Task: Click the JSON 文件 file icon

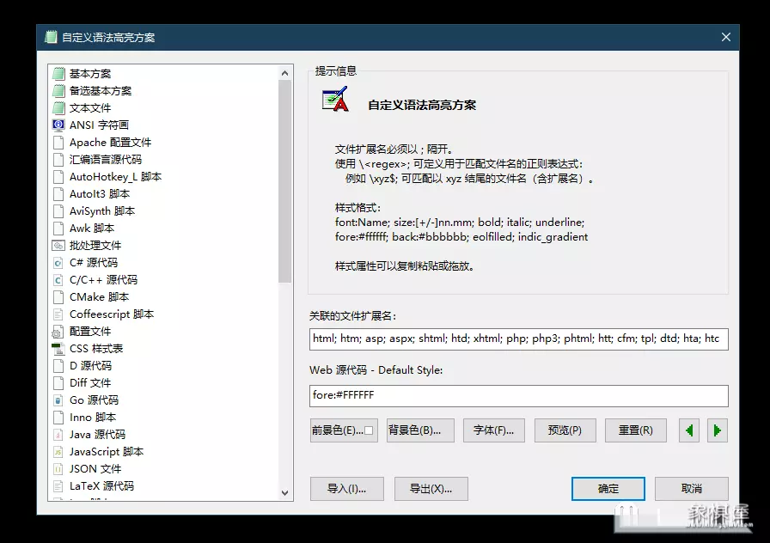Action: coord(58,469)
